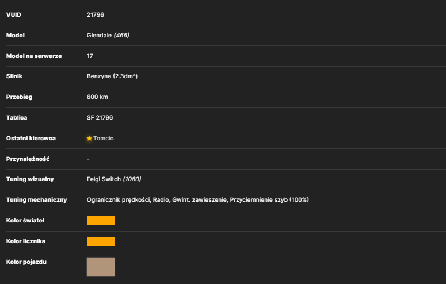446x284 pixels.
Task: Open the Tomcio. driver profile link
Action: coord(104,139)
